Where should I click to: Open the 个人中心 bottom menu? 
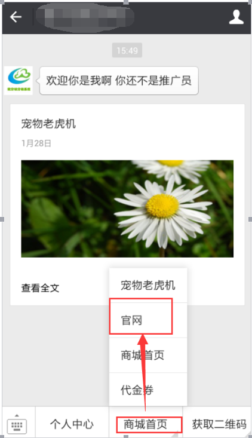click(72, 424)
